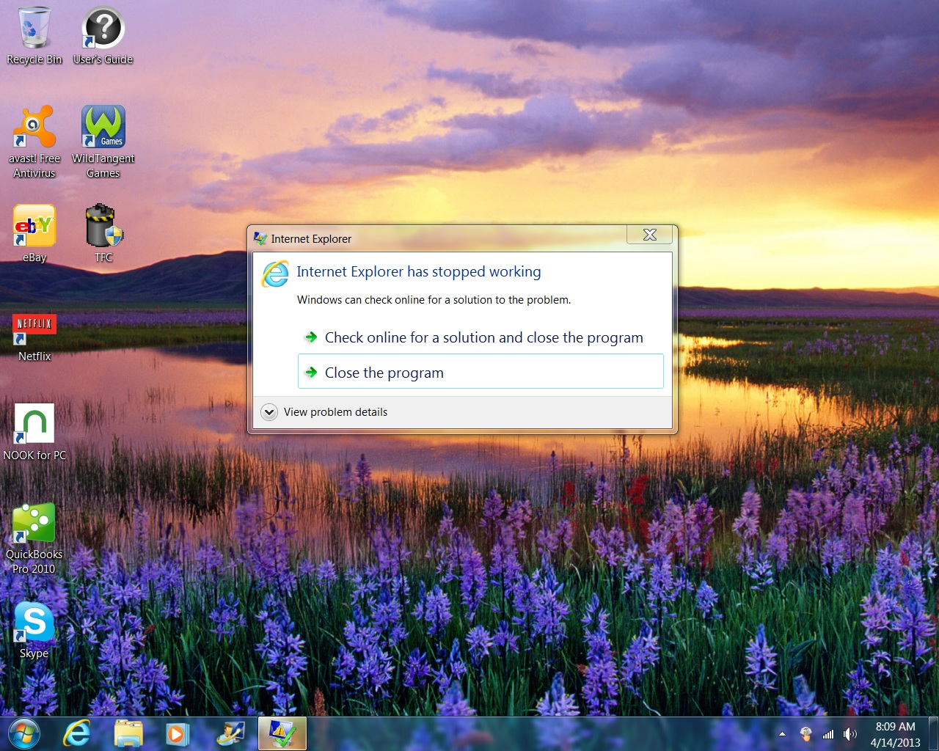Open the volume speaker tray icon
The width and height of the screenshot is (939, 751).
point(850,734)
